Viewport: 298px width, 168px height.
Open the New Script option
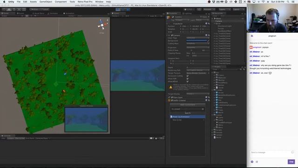[188, 120]
